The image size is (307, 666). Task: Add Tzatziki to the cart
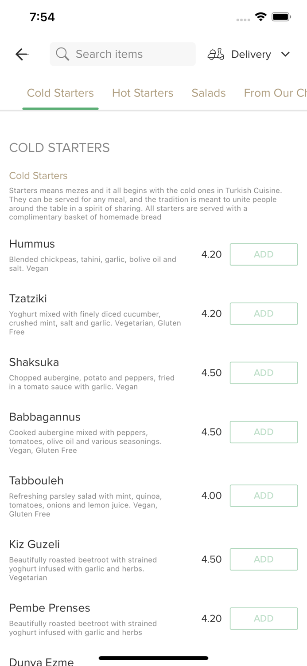264,313
